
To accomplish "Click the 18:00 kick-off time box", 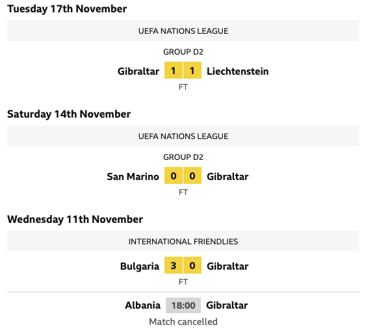I will 183,305.
